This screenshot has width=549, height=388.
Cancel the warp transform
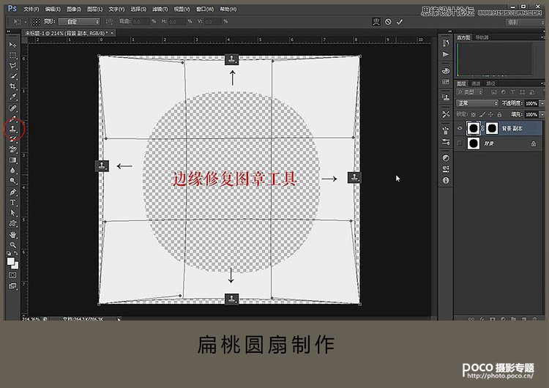[388, 22]
